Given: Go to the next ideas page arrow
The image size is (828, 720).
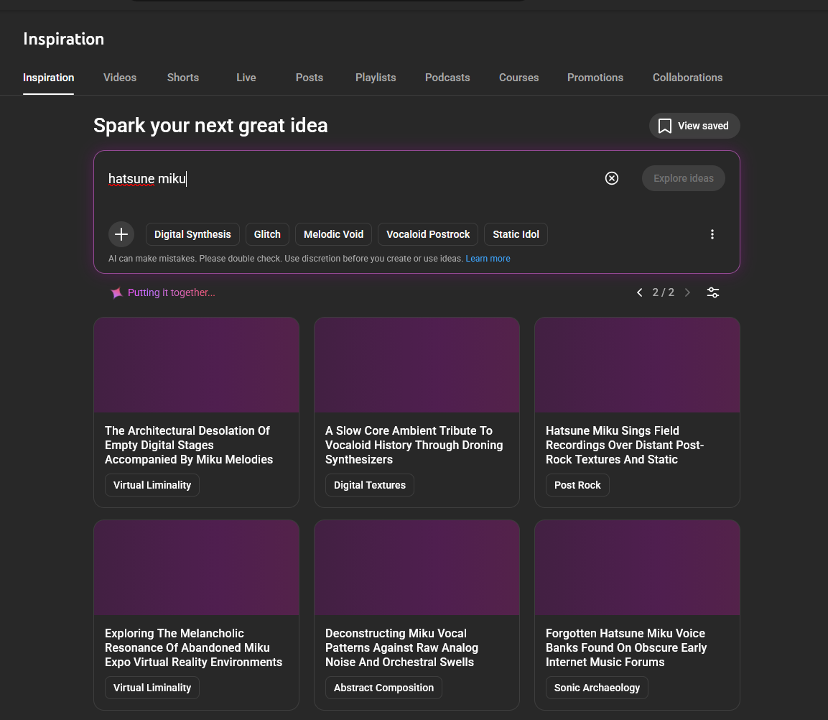Looking at the screenshot, I should tap(687, 292).
